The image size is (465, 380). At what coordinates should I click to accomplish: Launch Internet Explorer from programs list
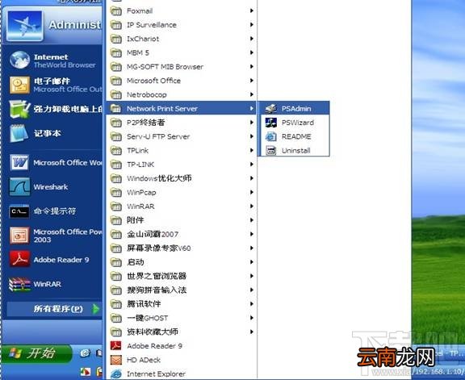pyautogui.click(x=116, y=374)
